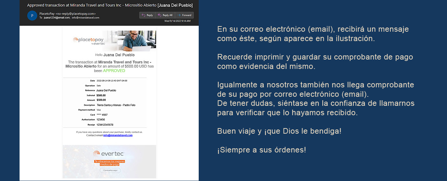447x181 pixels.
Task: Click the Reply button
Action: click(x=147, y=15)
